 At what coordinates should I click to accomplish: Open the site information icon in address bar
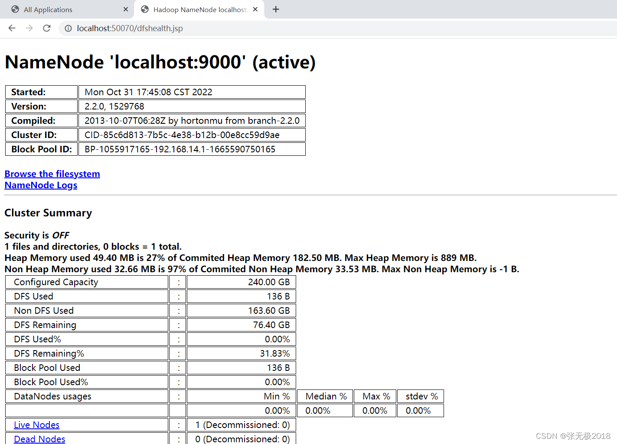pyautogui.click(x=68, y=29)
